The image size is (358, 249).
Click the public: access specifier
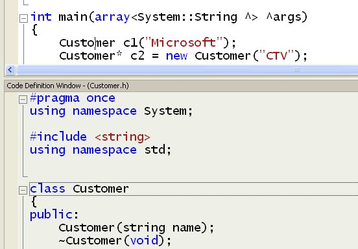click(x=54, y=215)
